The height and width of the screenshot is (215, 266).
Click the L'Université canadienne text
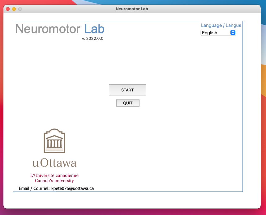54,175
